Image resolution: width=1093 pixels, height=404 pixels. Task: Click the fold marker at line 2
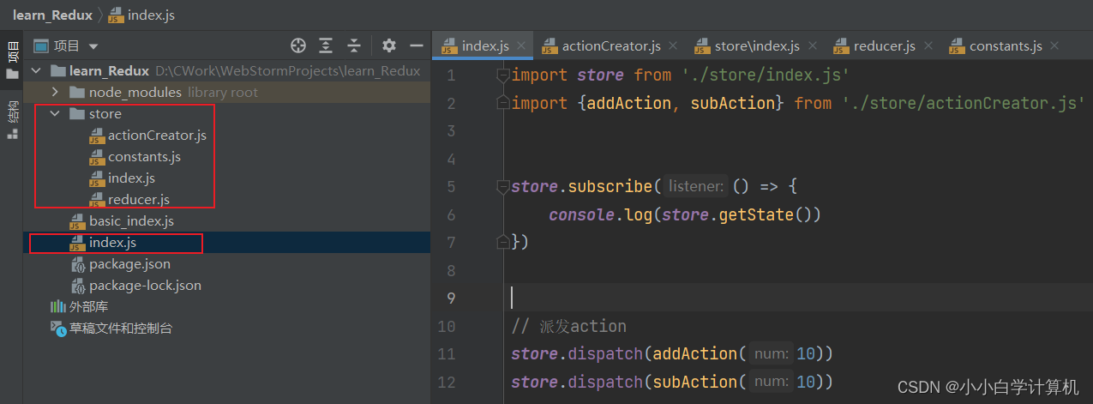(x=503, y=103)
